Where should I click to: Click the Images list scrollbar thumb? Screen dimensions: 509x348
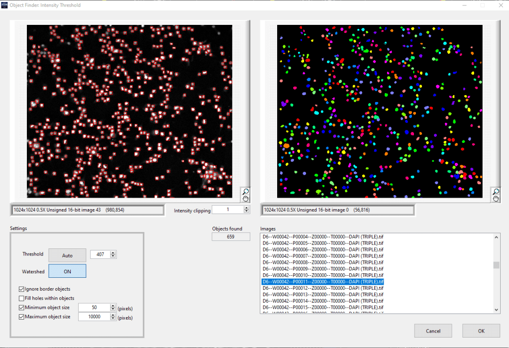(x=496, y=265)
